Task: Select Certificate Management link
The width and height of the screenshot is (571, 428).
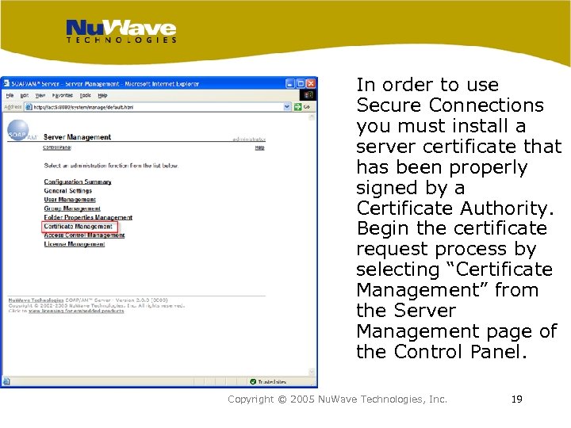Action: [79, 227]
